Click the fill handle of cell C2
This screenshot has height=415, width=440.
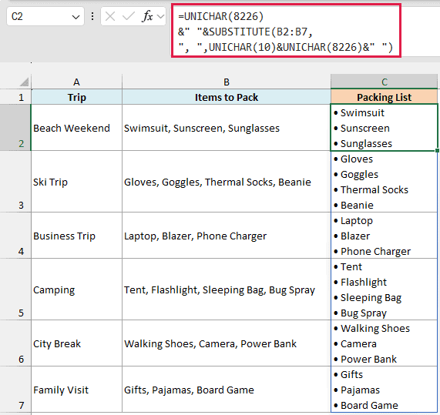coord(437,151)
